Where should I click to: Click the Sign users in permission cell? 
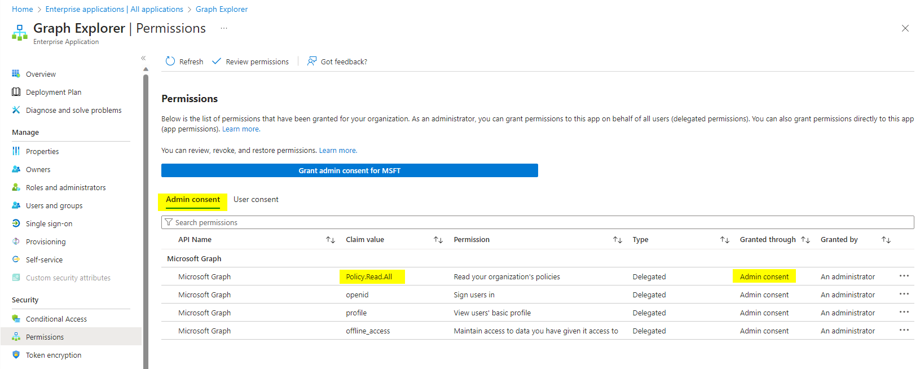(474, 295)
